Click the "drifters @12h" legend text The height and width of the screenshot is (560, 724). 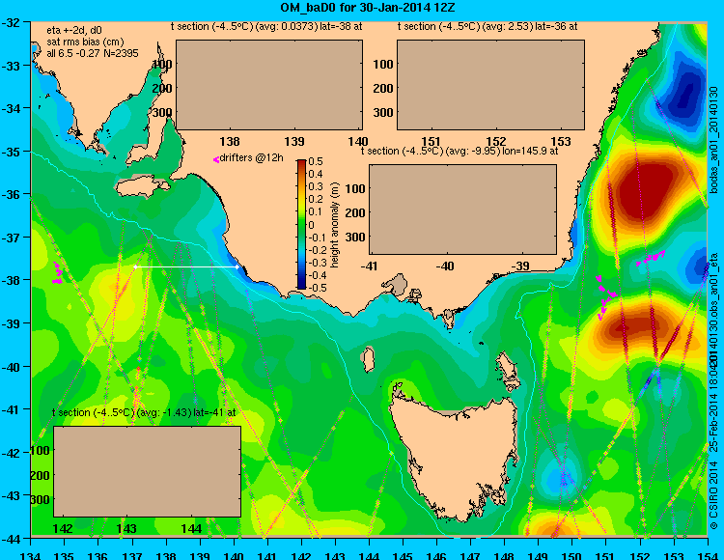point(251,157)
